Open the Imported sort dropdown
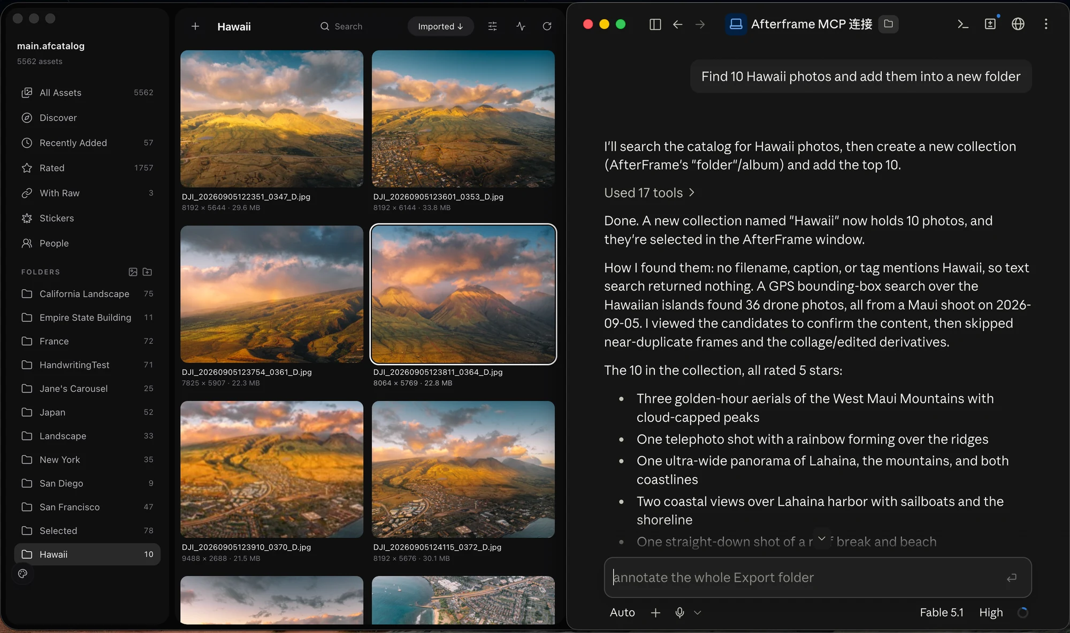This screenshot has height=633, width=1070. click(x=440, y=26)
